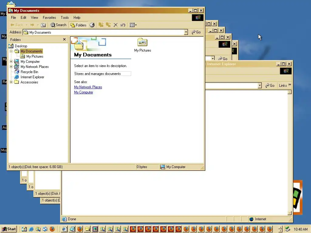This screenshot has height=233, width=311.
Task: Click the Undo toolbar icon
Action: [123, 25]
